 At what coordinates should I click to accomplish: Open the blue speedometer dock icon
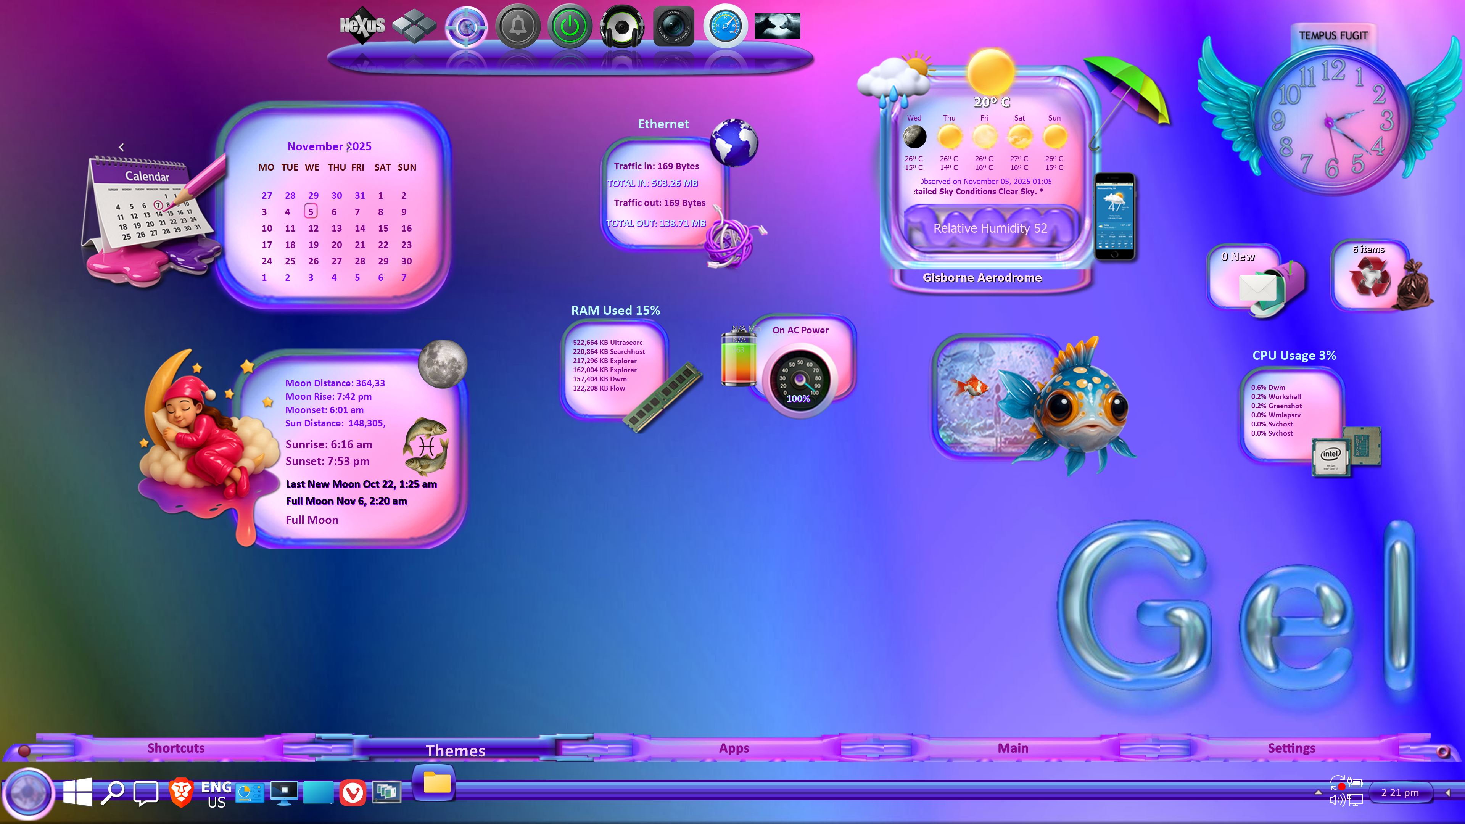[x=725, y=26]
